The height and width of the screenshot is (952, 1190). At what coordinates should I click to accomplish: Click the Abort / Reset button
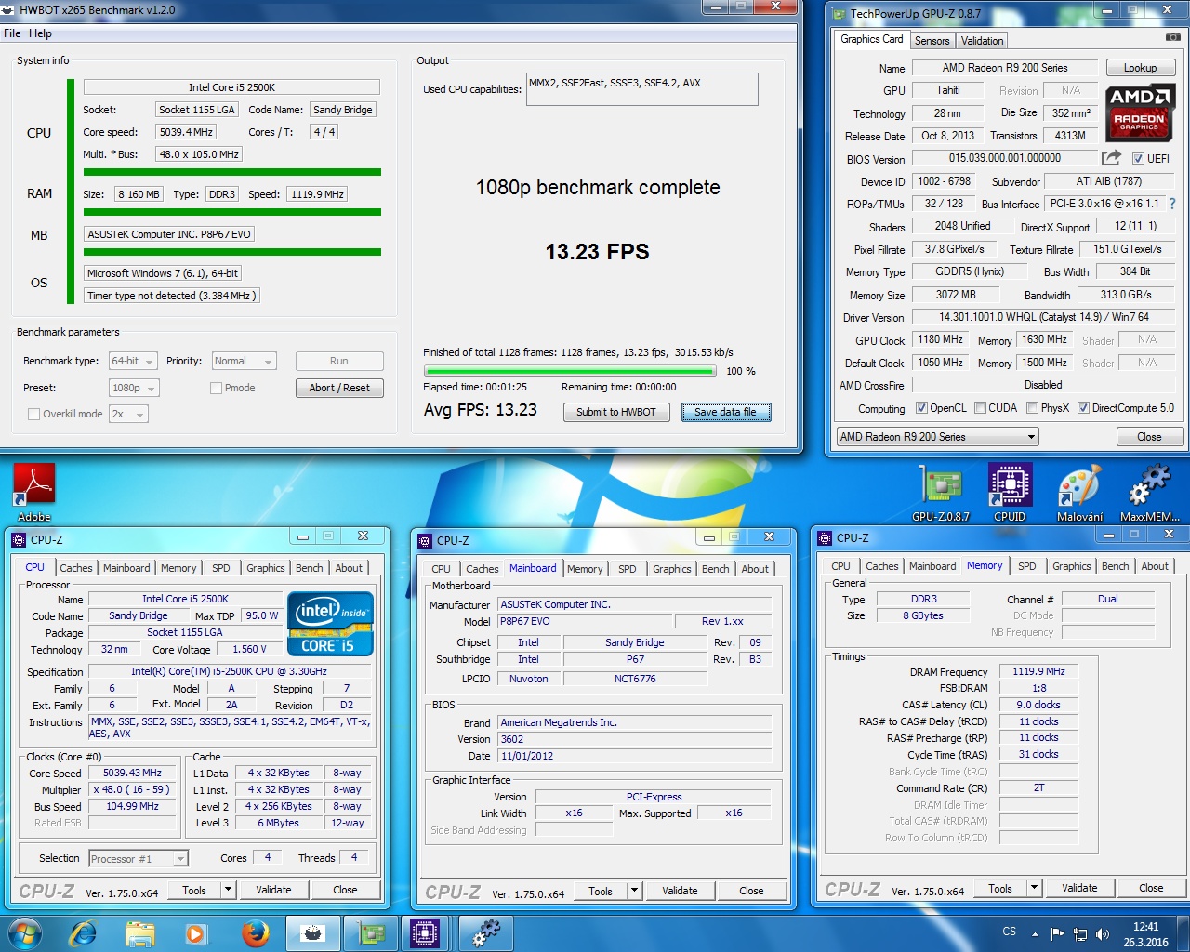tap(339, 388)
